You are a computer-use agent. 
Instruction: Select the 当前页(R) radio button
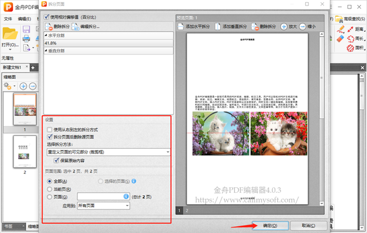[50, 189]
